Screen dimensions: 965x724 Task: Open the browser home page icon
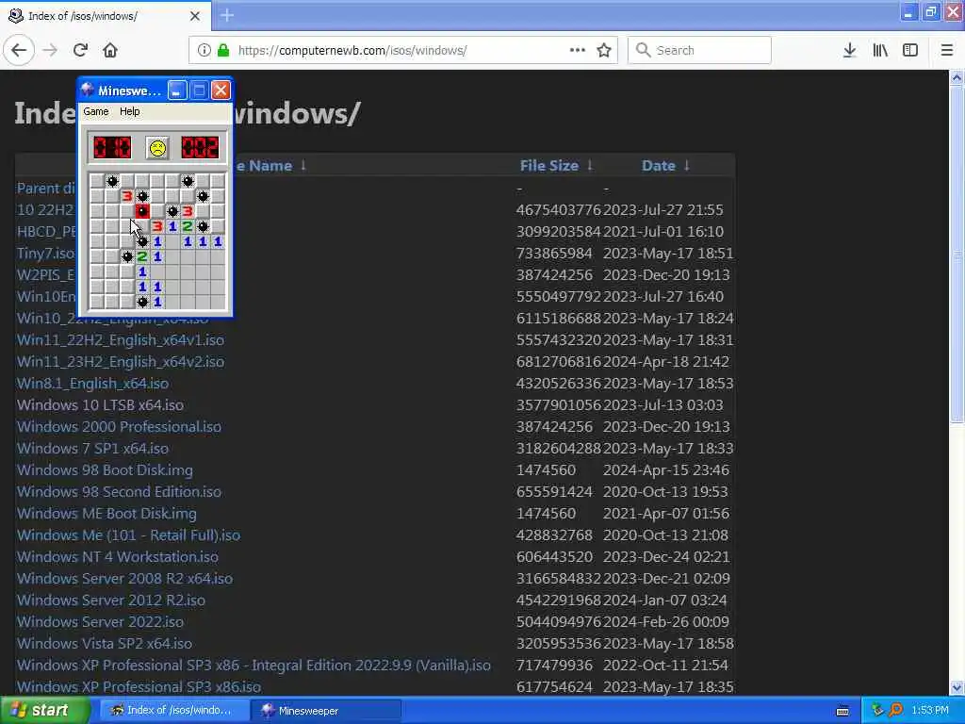[x=110, y=50]
